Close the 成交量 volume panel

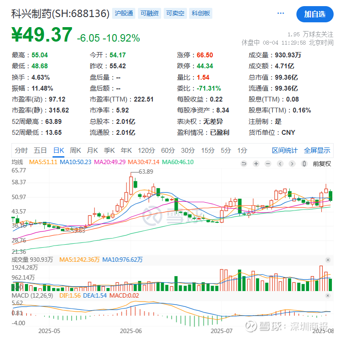pos(328,260)
